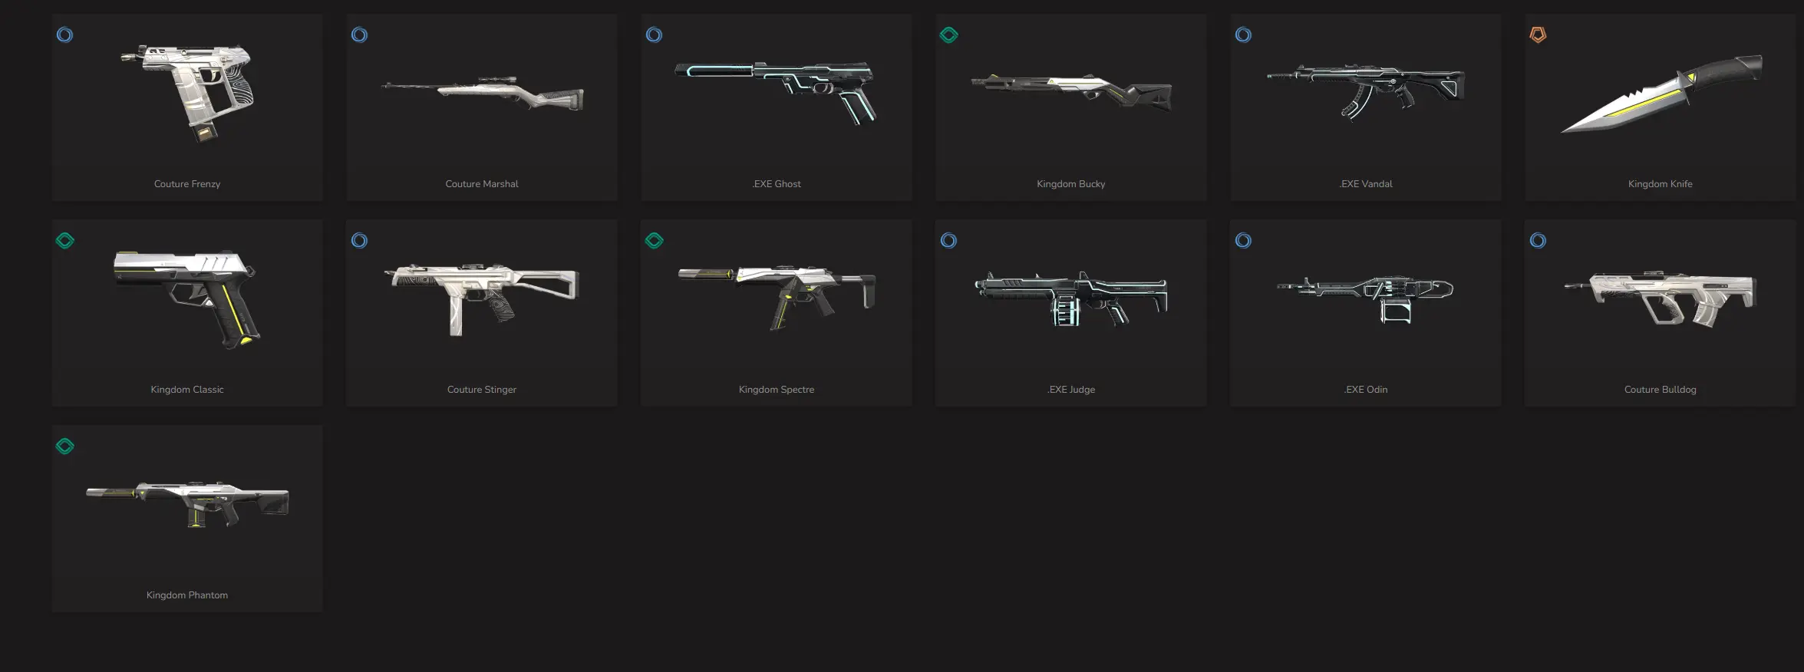Select the .EXE Ghost pistol image

click(776, 93)
